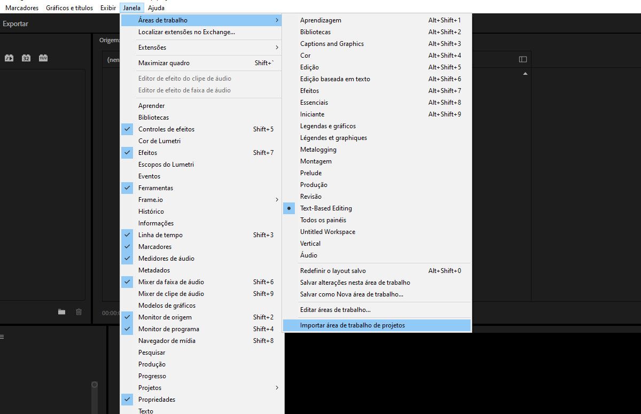Open Modelos de gráficos panel

201,306
